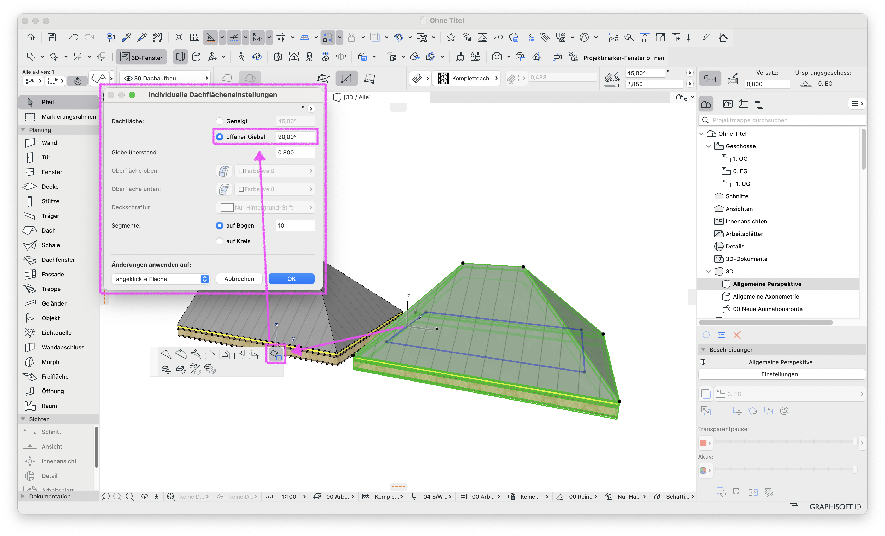Click the custom roof plane settings pet palette icon
Image resolution: width=885 pixels, height=536 pixels.
coord(276,355)
